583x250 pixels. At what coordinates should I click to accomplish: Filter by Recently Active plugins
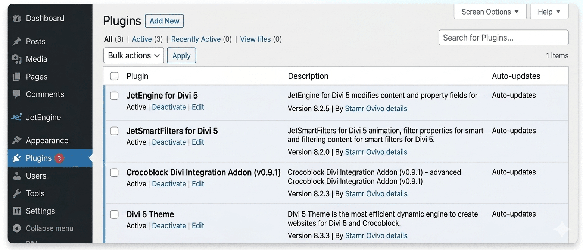(196, 39)
